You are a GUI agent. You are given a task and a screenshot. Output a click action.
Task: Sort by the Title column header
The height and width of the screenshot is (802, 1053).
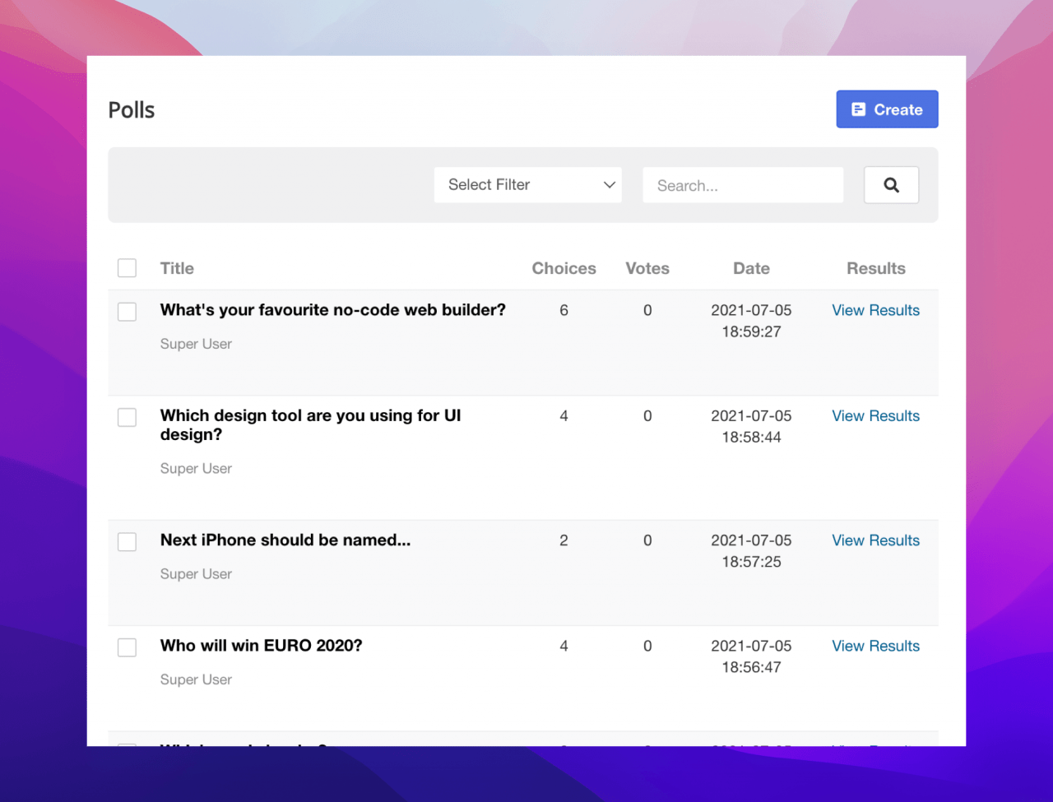click(x=177, y=268)
